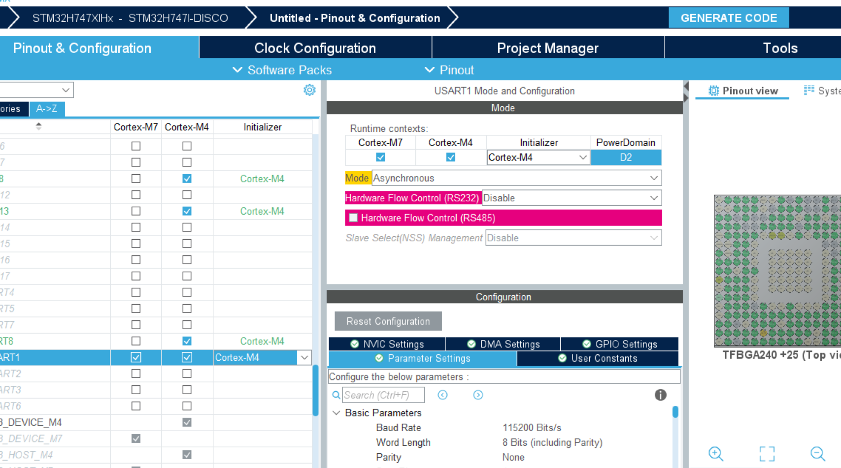Open the Mode dropdown set to Asynchronous
The image size is (841, 468).
(x=516, y=178)
